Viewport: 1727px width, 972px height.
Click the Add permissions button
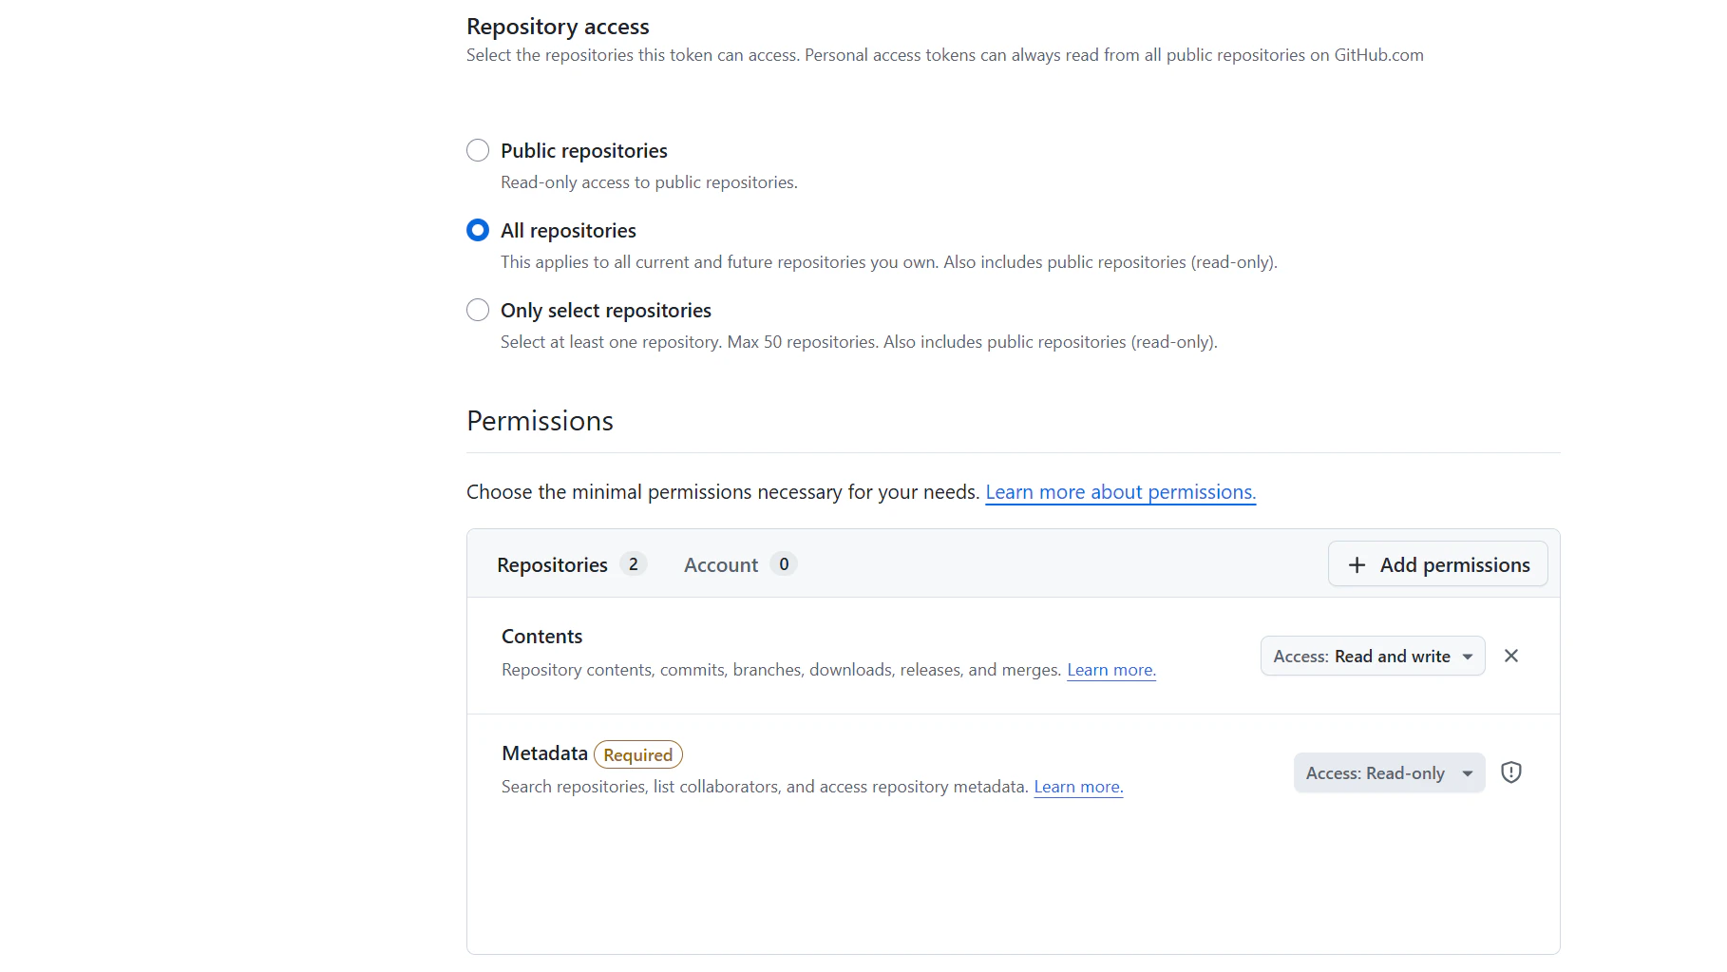(x=1437, y=564)
